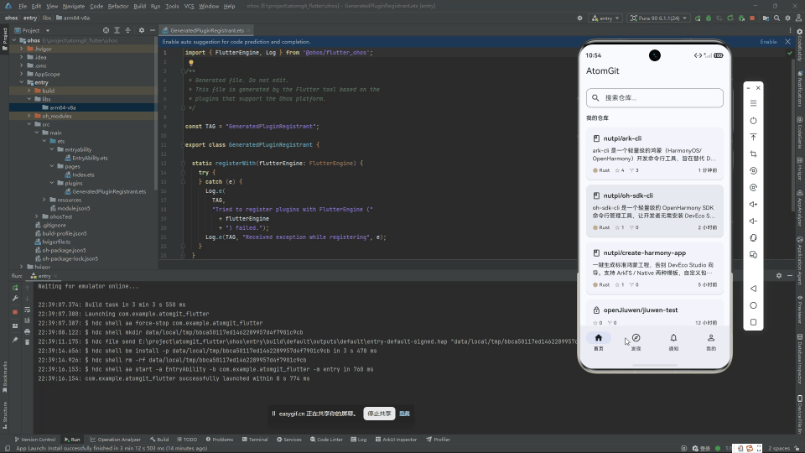
Task: Click the Debug bug icon in toolbar
Action: point(709,18)
